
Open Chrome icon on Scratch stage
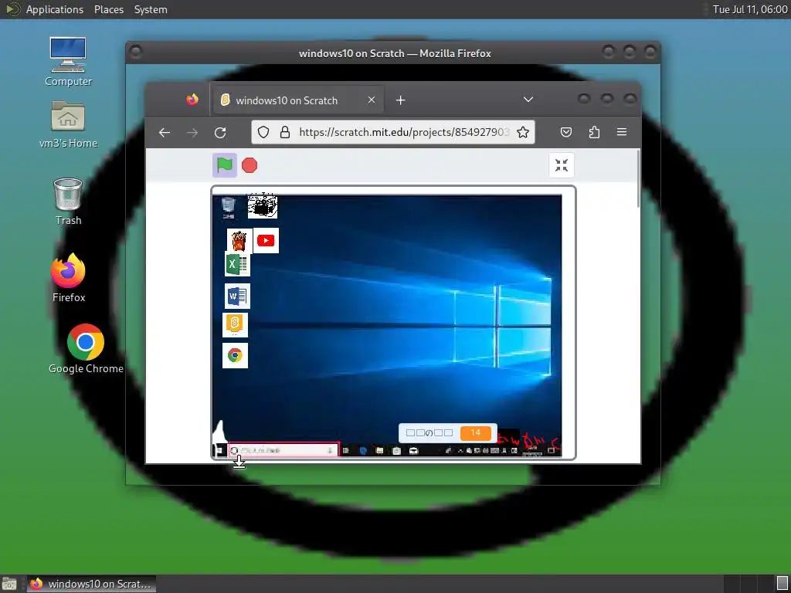tap(235, 355)
